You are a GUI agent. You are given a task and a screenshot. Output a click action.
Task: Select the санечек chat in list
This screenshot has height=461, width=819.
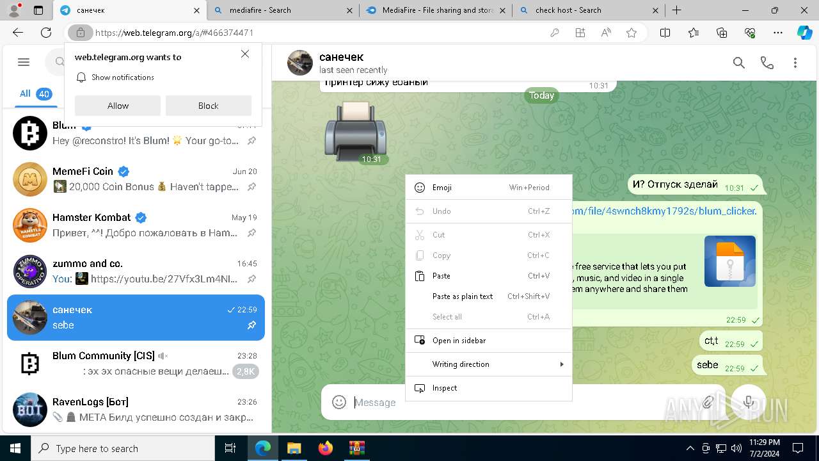pyautogui.click(x=136, y=318)
